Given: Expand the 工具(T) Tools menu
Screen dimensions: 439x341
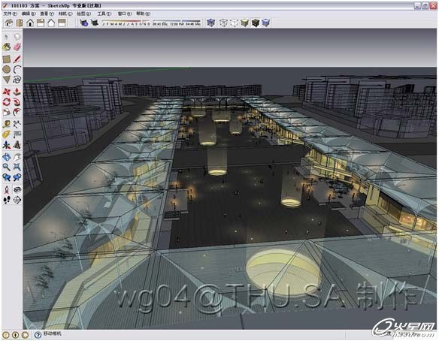Looking at the screenshot, I should [104, 14].
